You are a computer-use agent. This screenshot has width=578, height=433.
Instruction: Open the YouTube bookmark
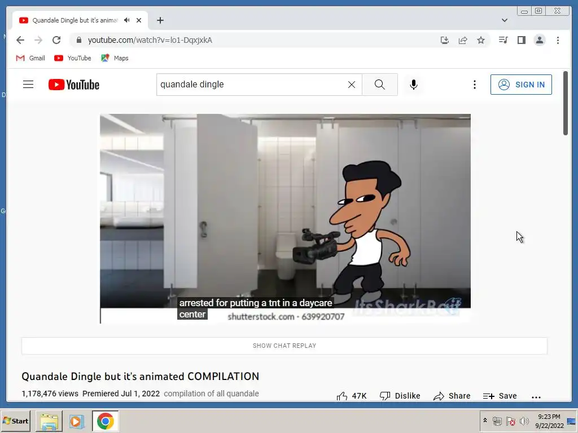73,58
